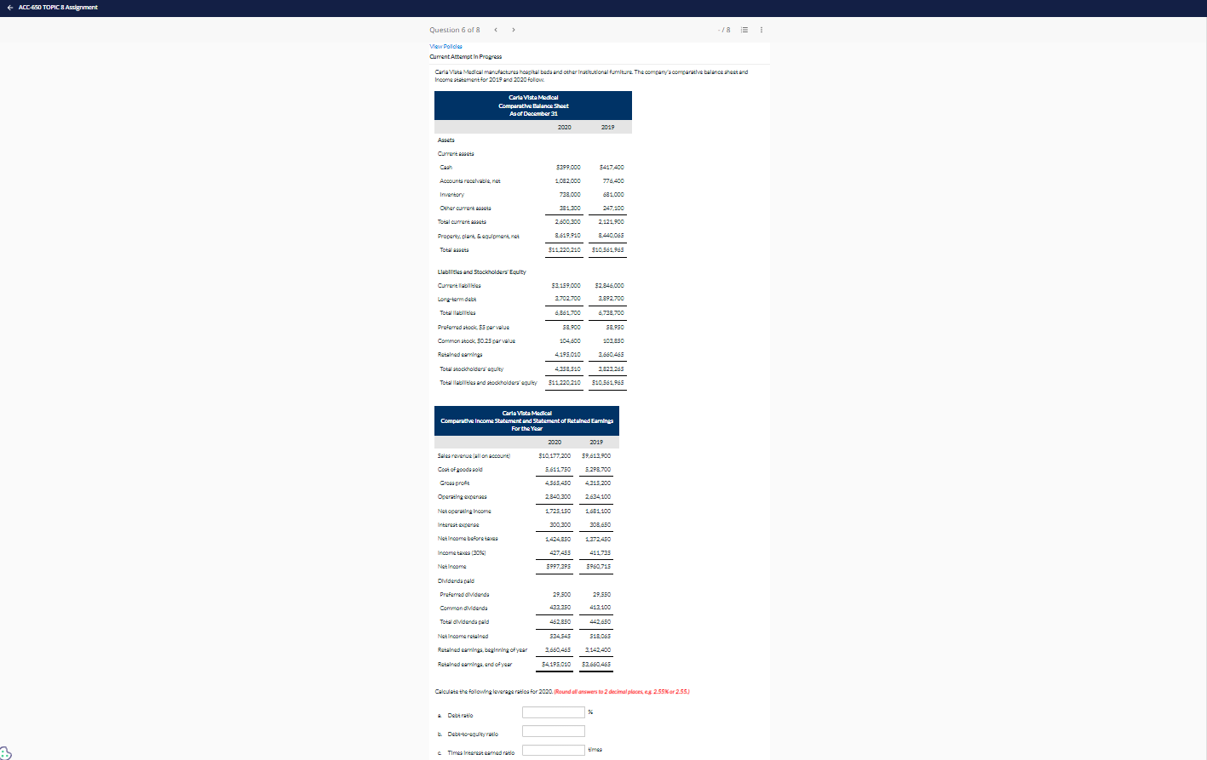Open the three-dot more options menu
The height and width of the screenshot is (760, 1207).
[x=762, y=30]
